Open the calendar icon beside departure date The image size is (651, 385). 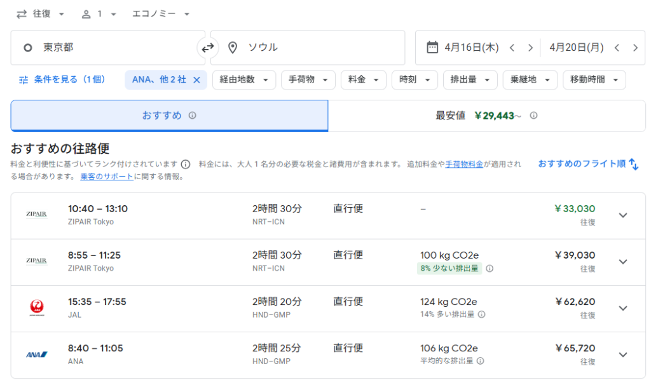click(434, 47)
